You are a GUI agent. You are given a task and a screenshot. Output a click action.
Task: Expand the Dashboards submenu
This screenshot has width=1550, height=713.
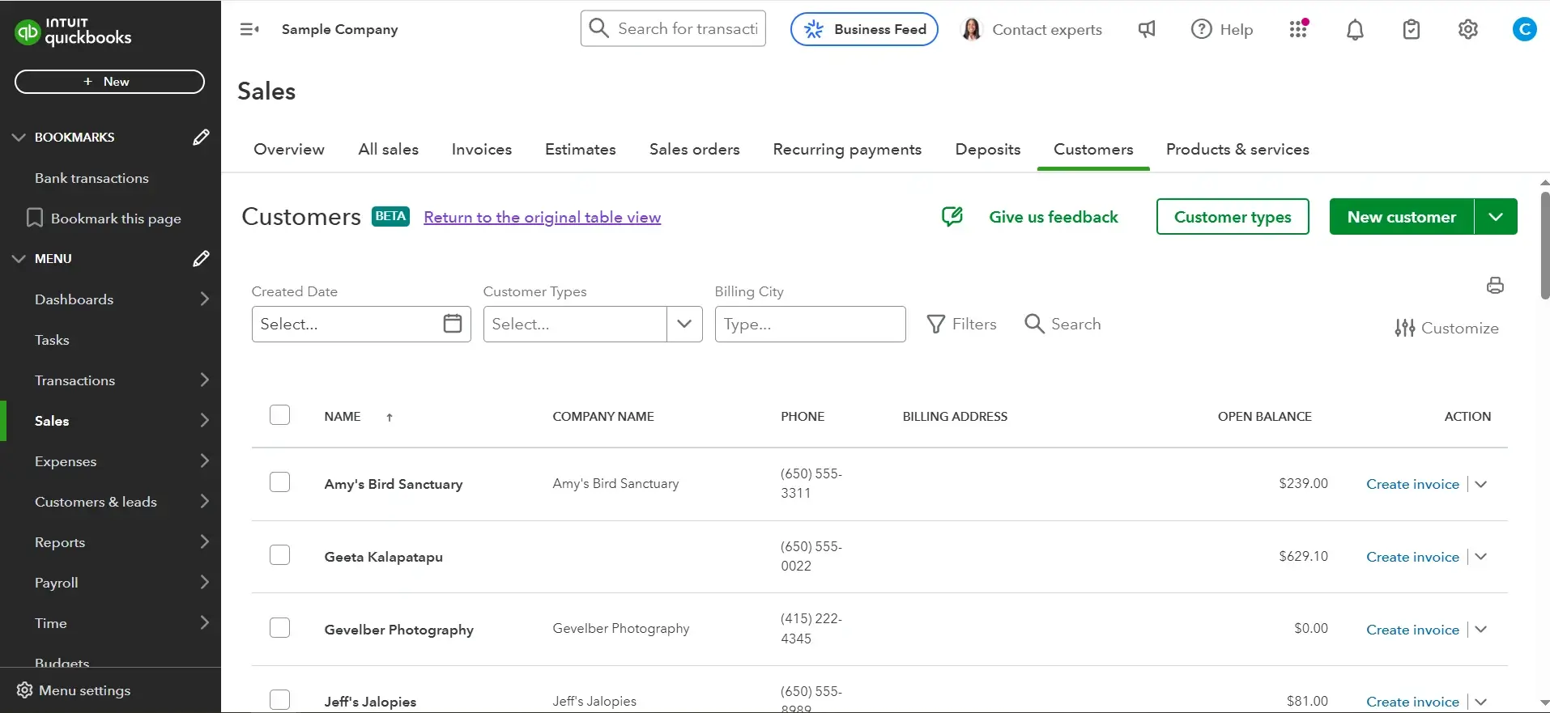pos(204,299)
